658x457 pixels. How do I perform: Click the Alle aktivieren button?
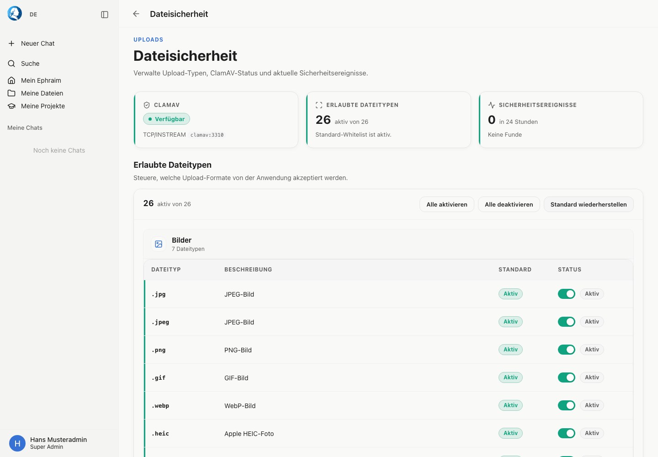pos(447,204)
